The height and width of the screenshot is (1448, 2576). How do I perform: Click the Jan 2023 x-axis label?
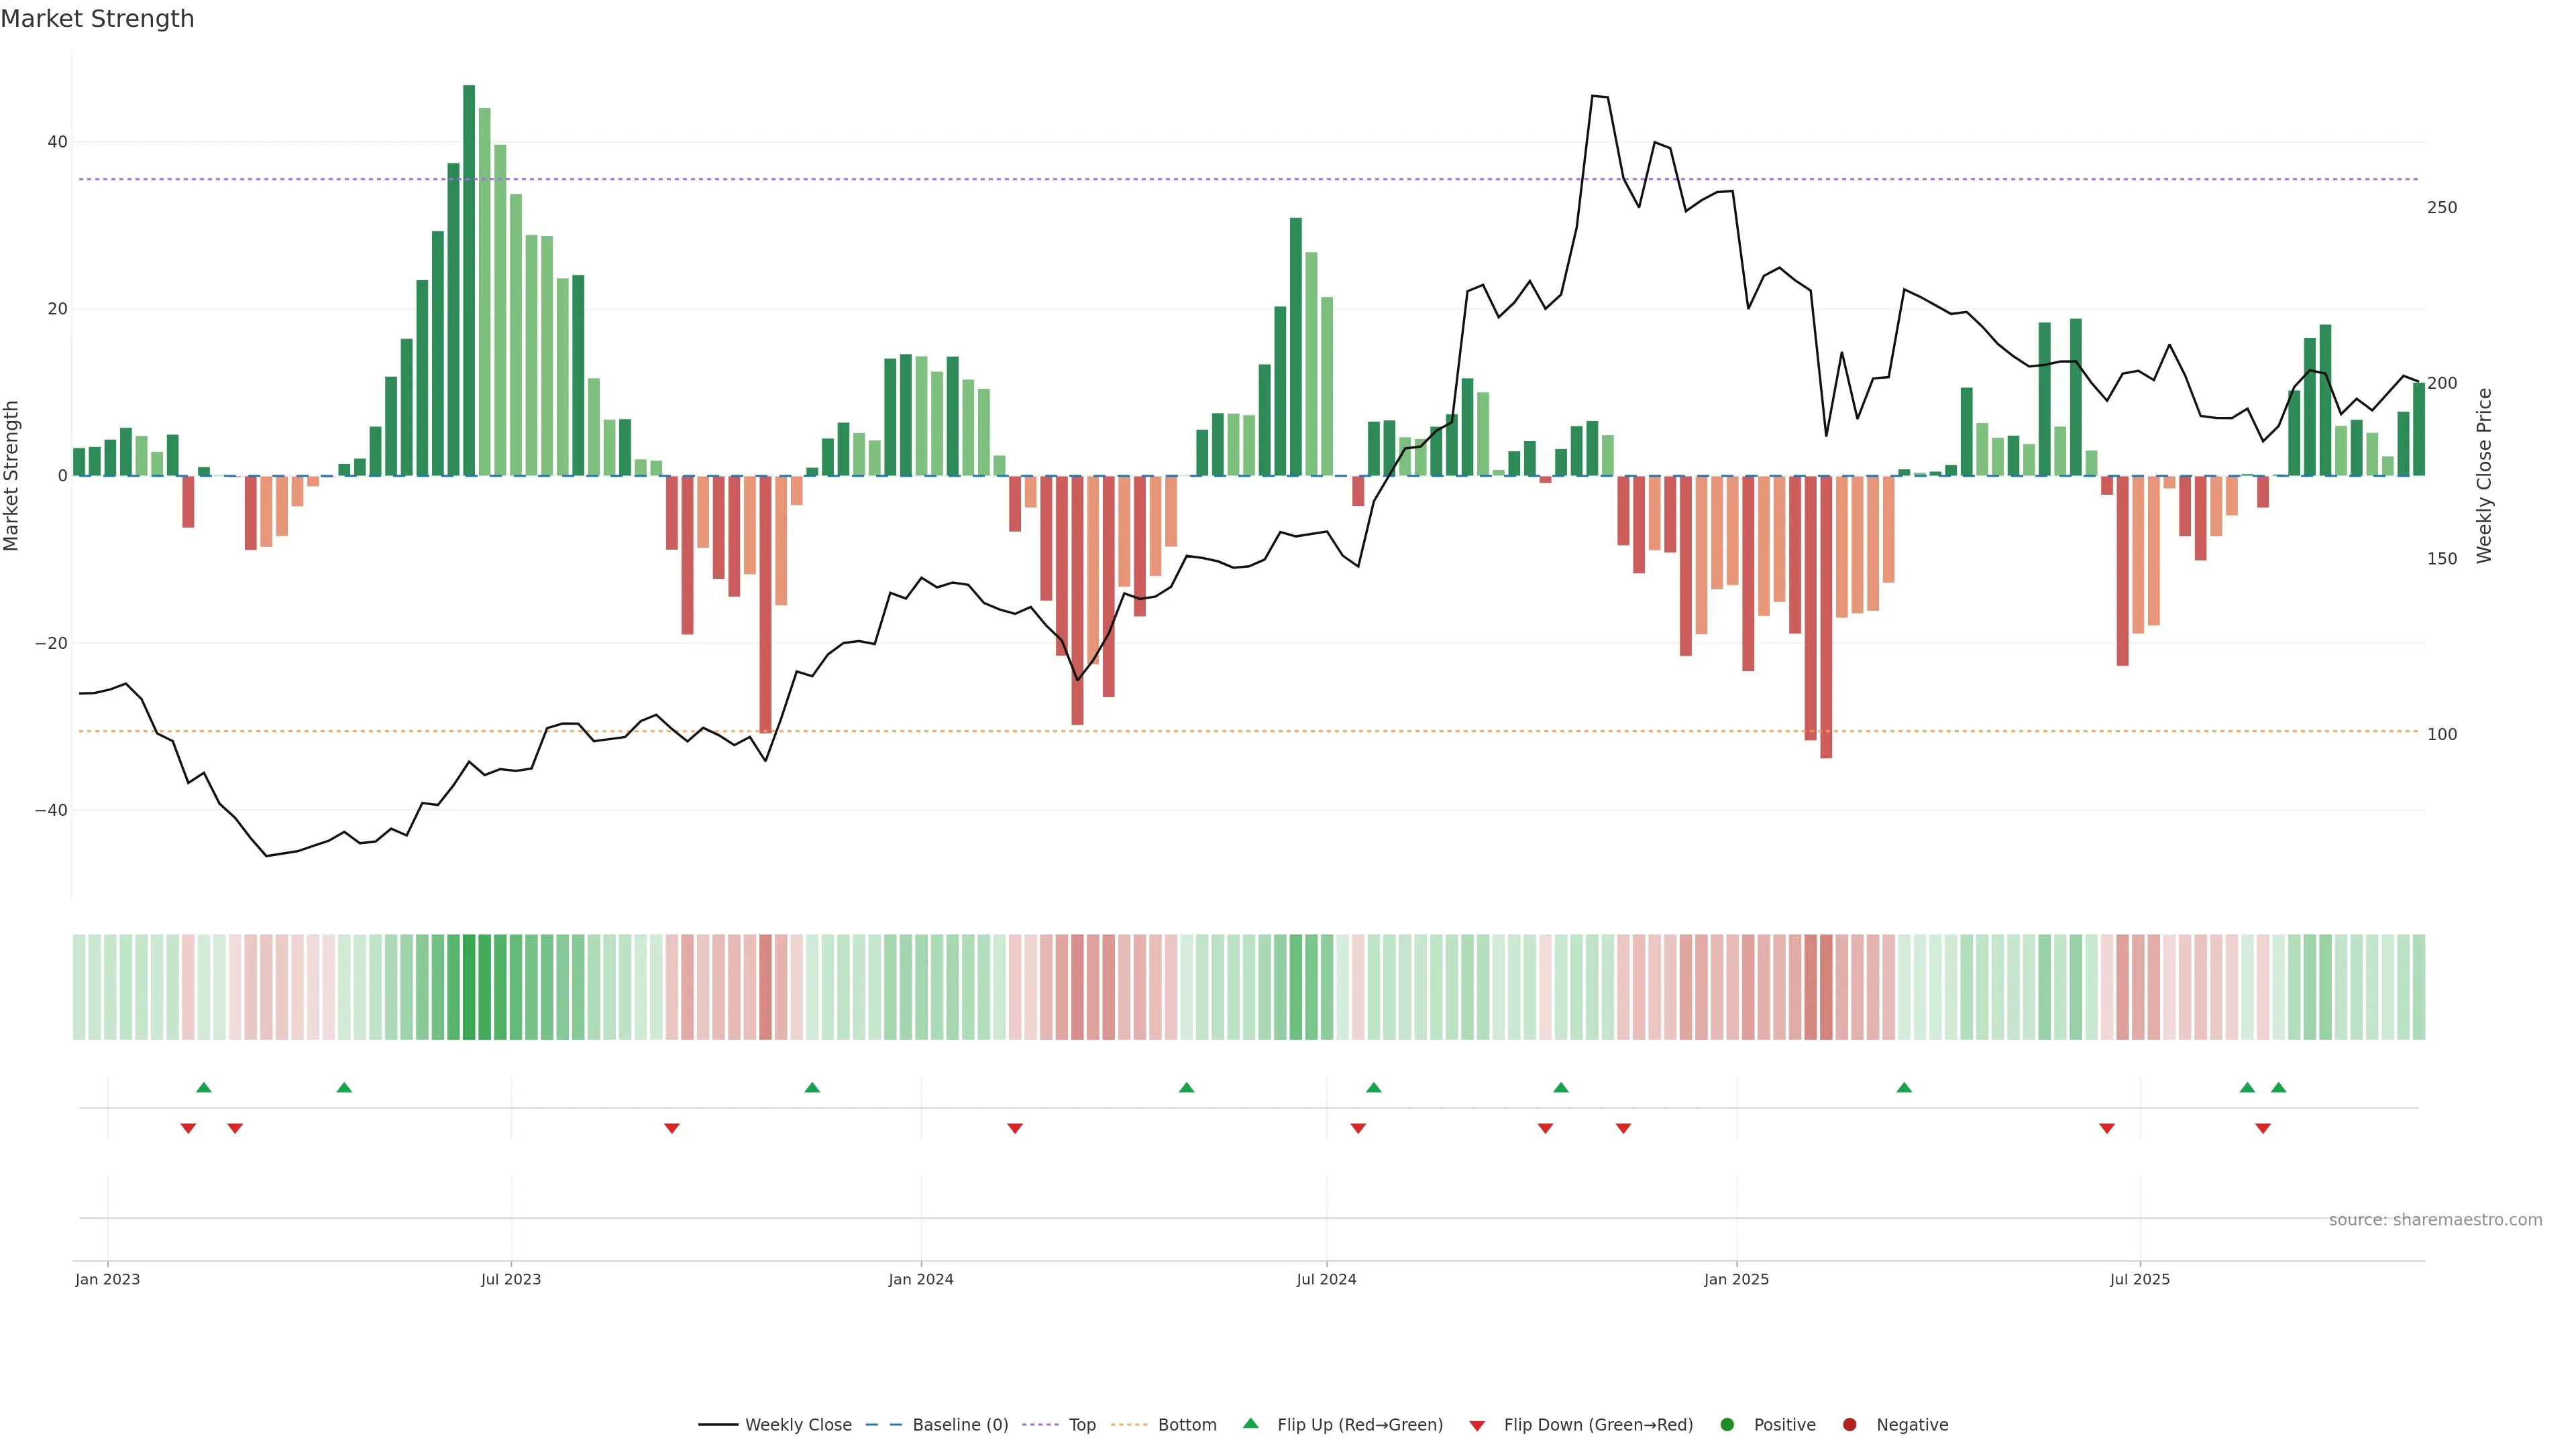click(108, 1279)
